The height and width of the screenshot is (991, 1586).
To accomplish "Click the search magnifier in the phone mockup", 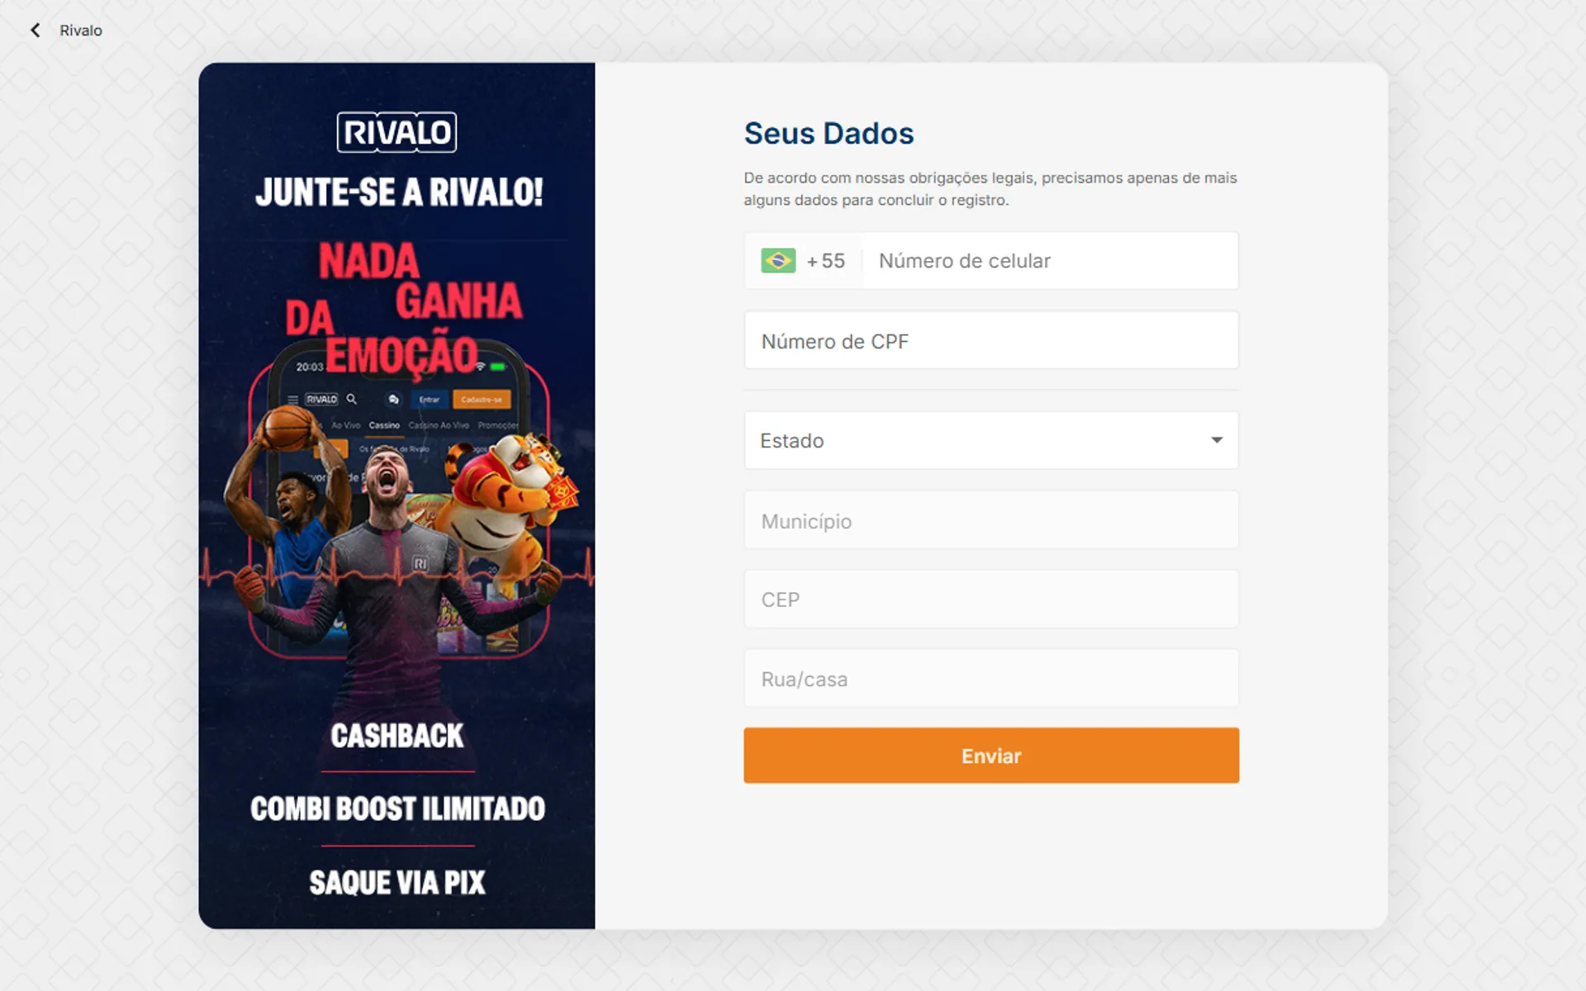I will 351,399.
